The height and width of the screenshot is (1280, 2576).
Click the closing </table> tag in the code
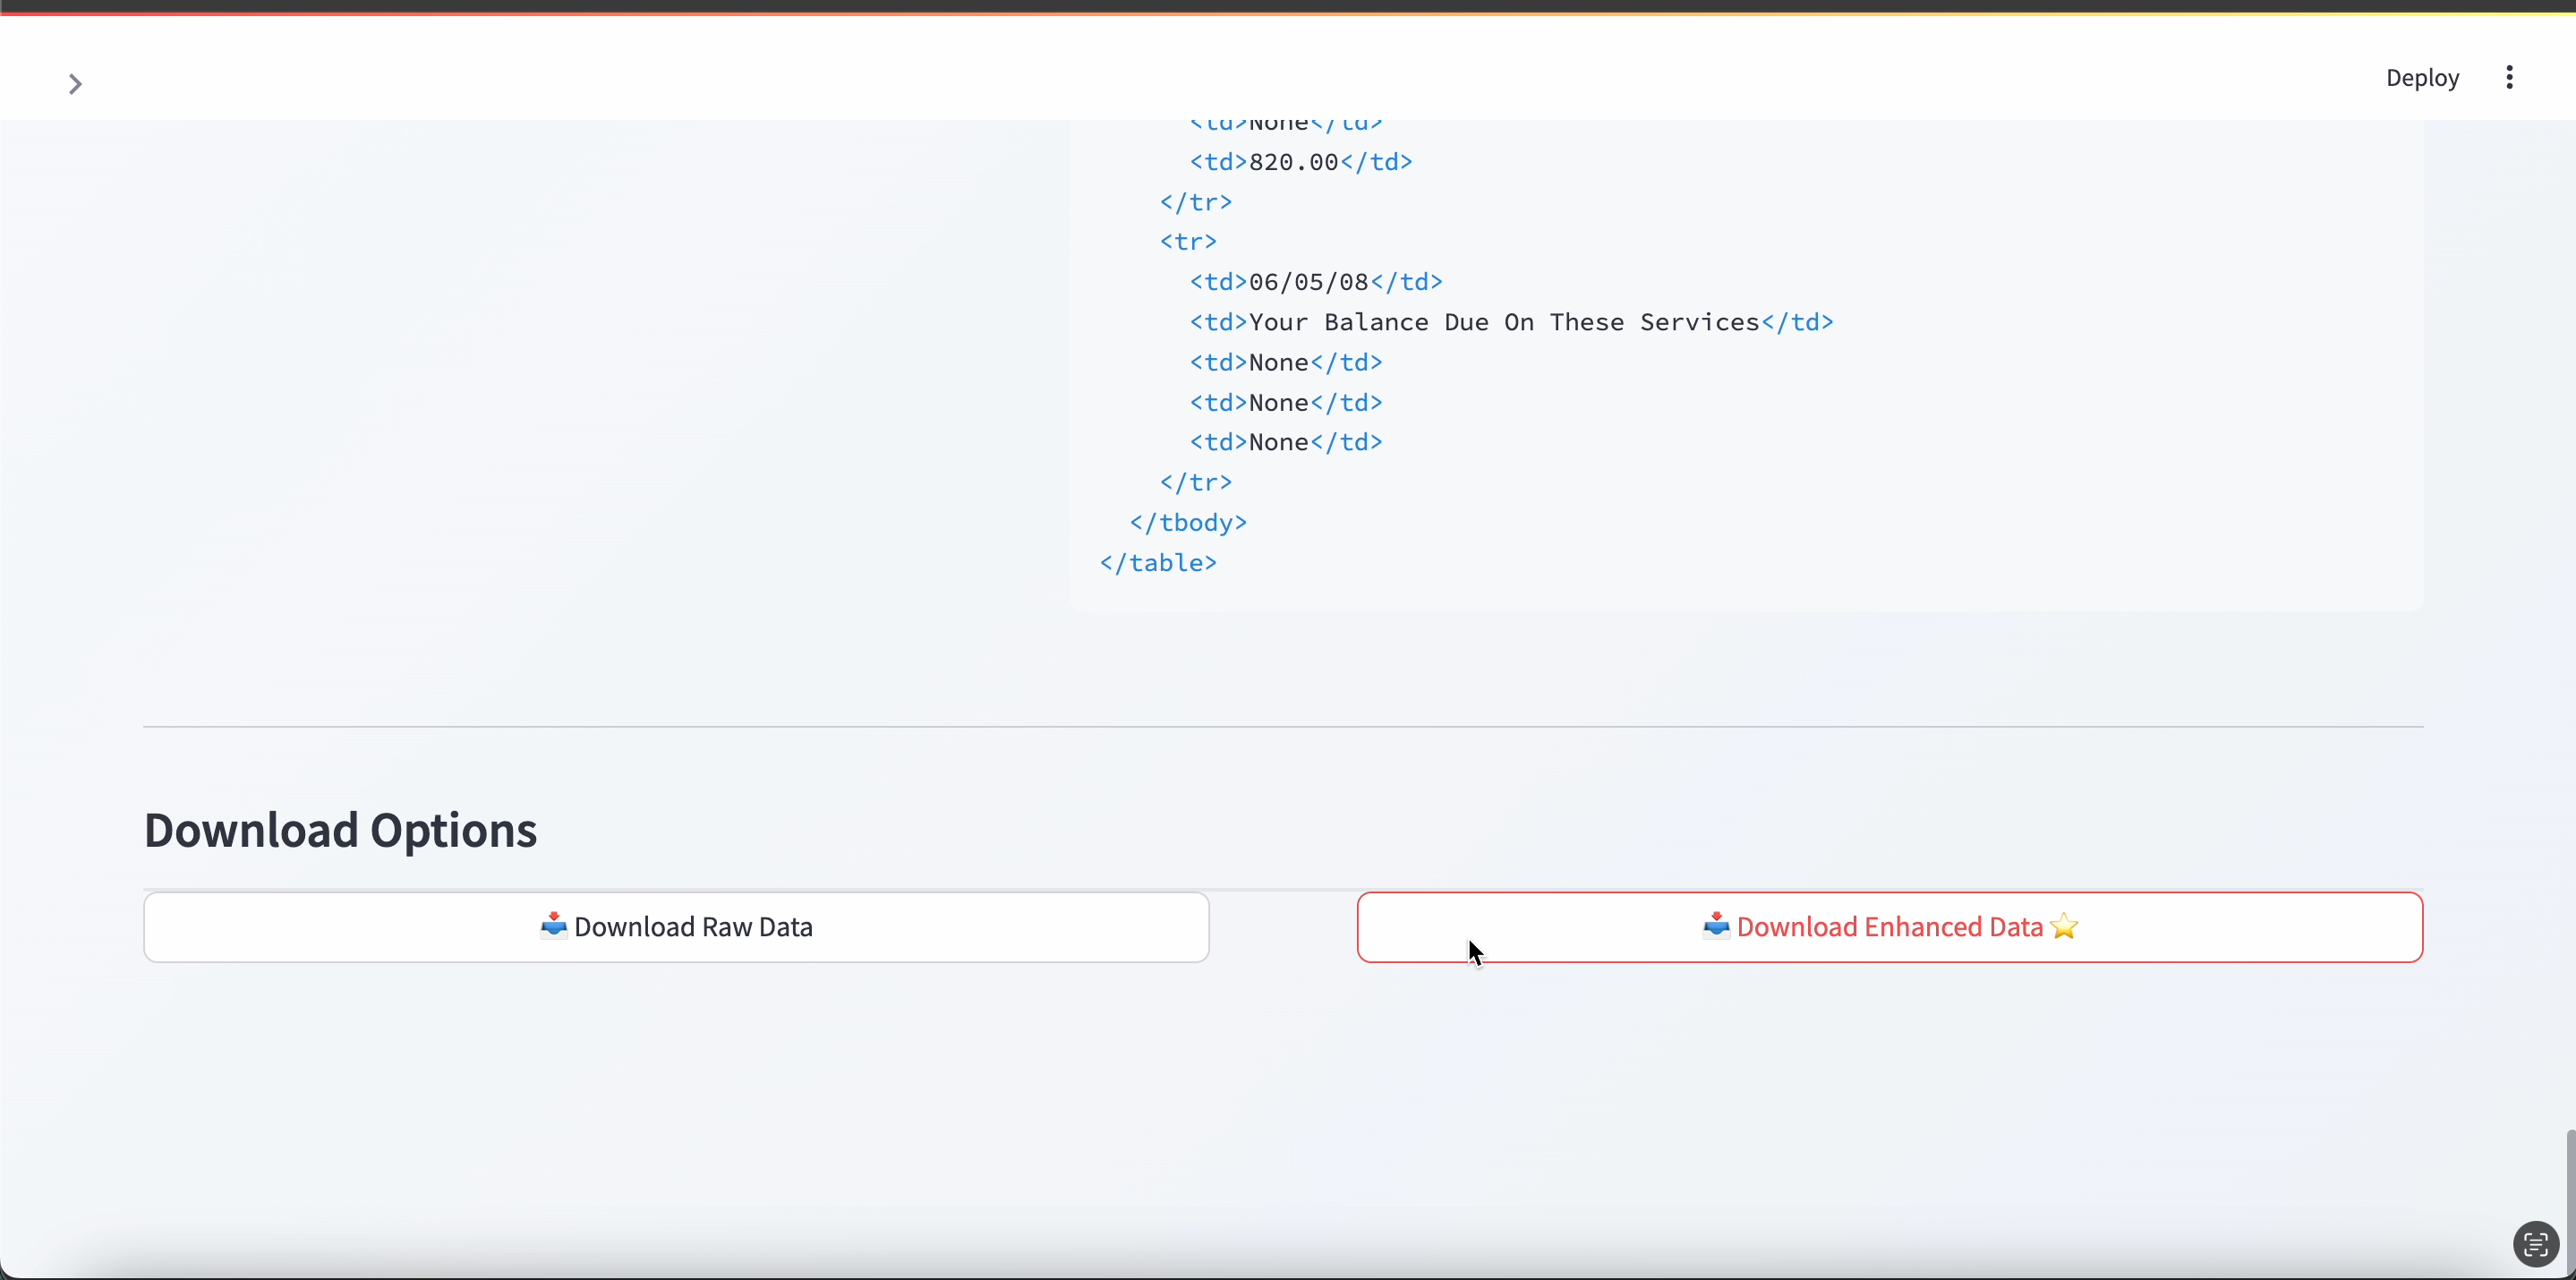tap(1158, 562)
